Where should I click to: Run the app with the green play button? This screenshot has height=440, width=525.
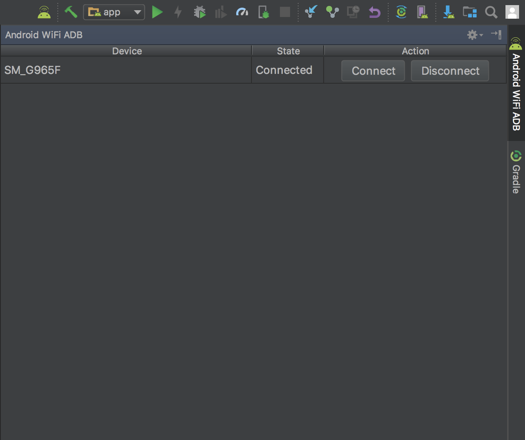tap(157, 12)
